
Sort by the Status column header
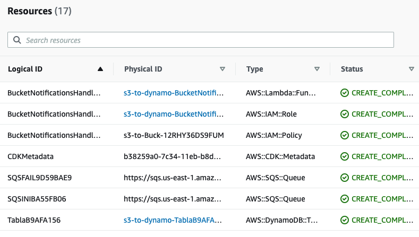tap(352, 69)
